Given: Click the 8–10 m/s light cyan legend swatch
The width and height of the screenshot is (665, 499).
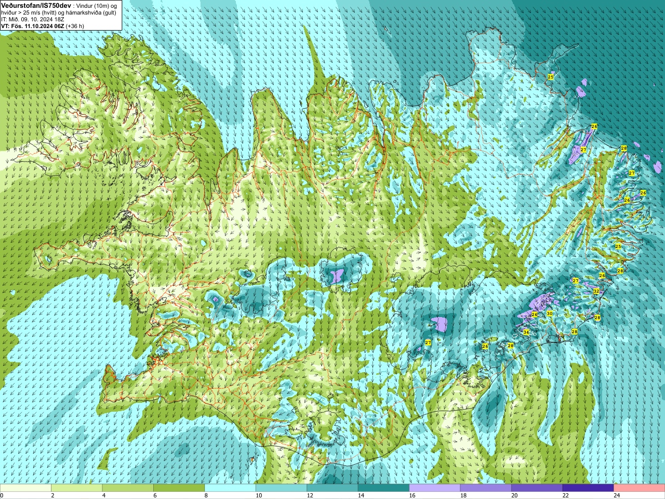Looking at the screenshot, I should click(230, 488).
